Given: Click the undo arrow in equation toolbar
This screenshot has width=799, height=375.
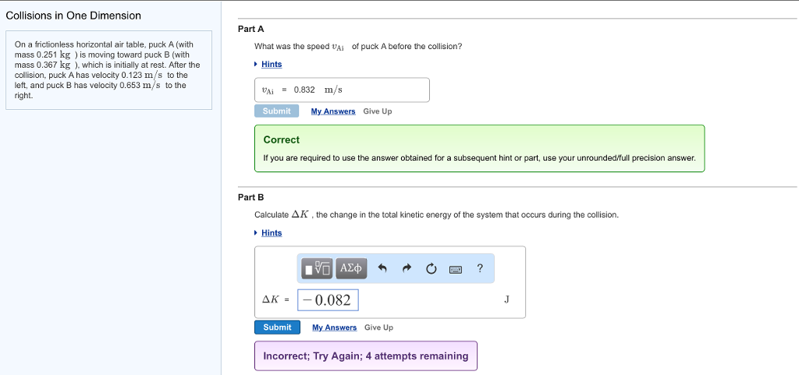Looking at the screenshot, I should 382,269.
